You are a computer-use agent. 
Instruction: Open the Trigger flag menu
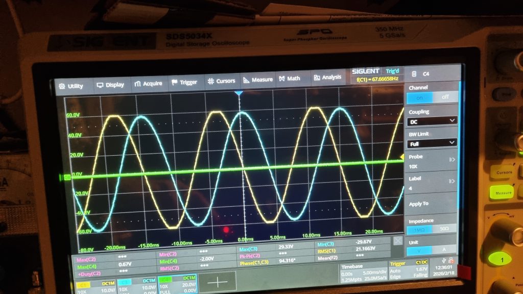(x=184, y=82)
